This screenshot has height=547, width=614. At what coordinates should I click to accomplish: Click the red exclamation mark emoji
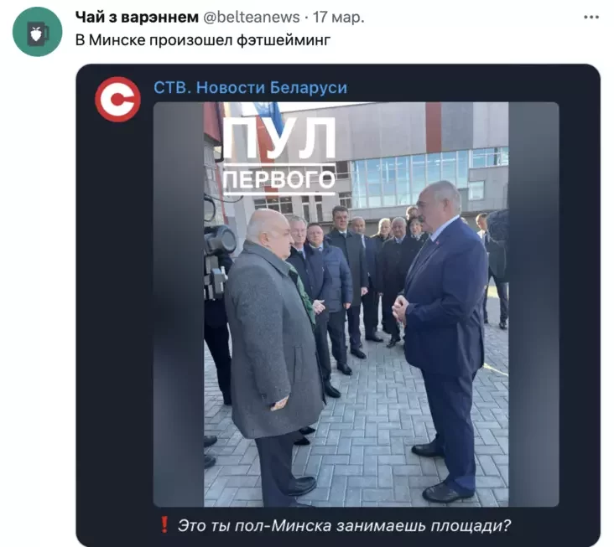(164, 524)
